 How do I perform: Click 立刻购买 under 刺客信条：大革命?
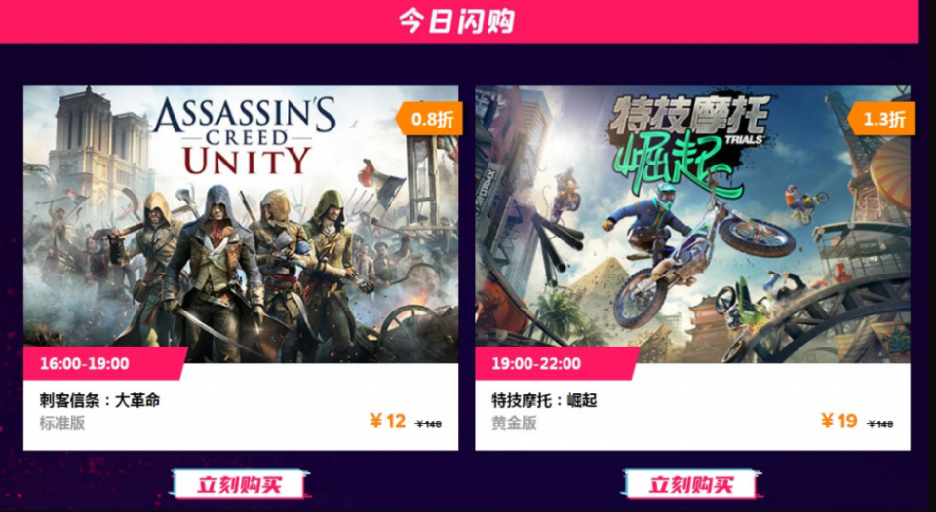(x=240, y=484)
